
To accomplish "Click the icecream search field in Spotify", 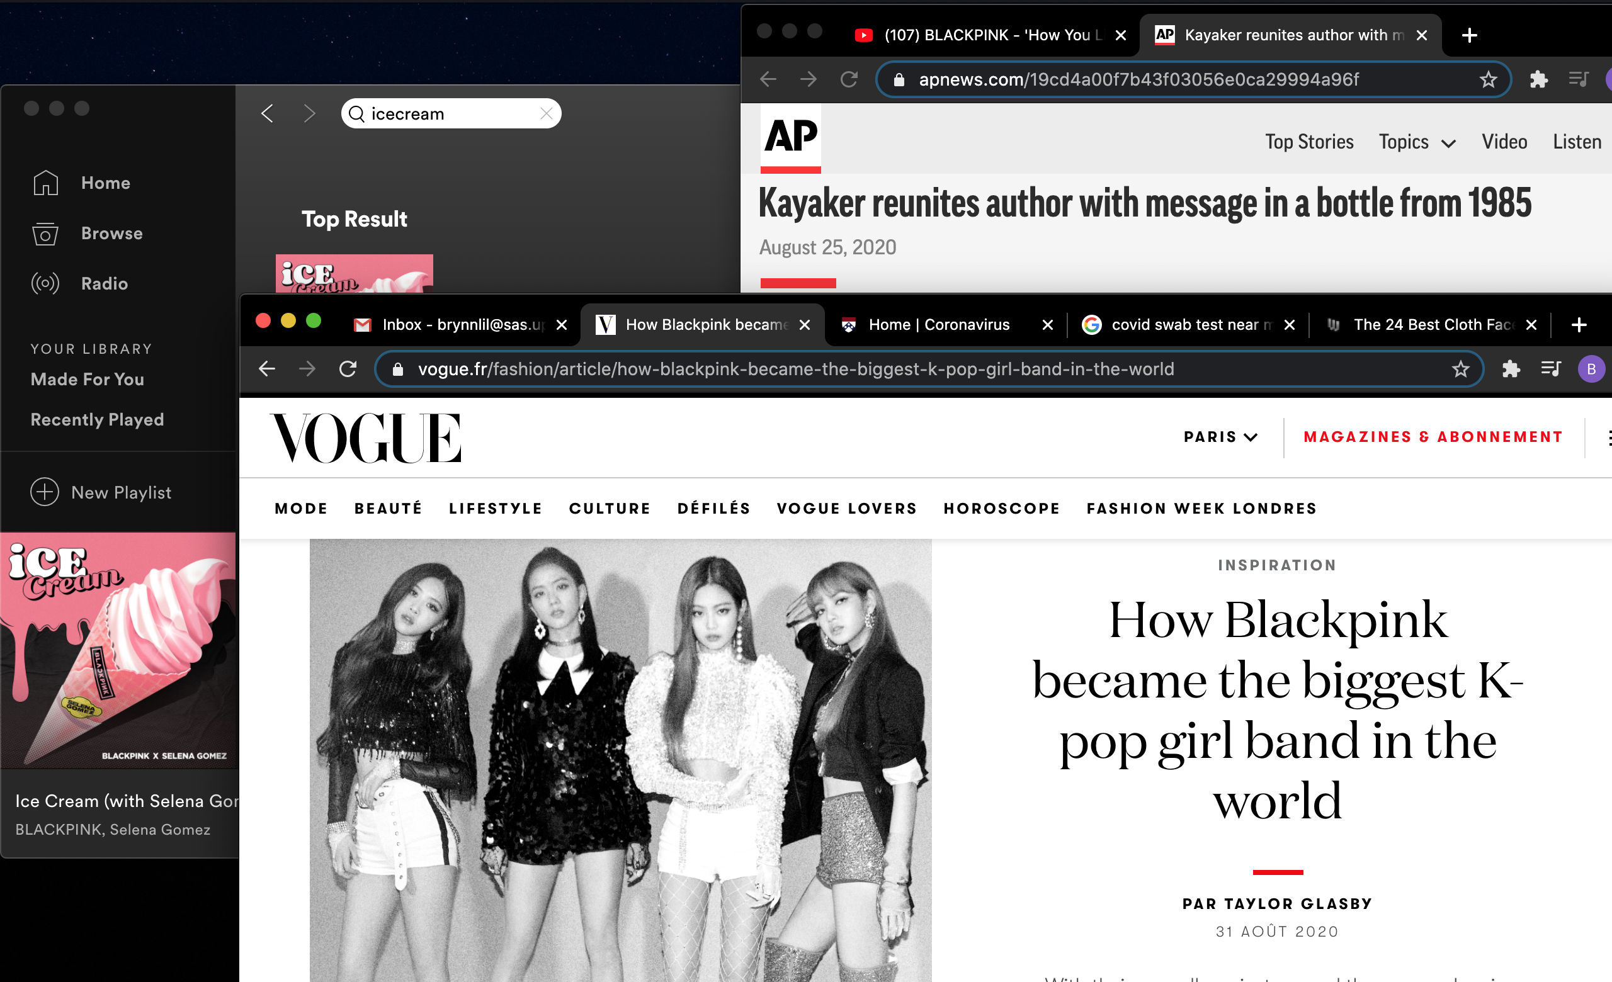I will pos(451,113).
